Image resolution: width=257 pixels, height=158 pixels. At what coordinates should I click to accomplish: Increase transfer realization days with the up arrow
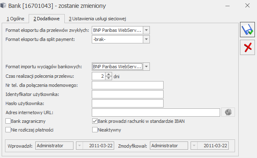pos(108,74)
